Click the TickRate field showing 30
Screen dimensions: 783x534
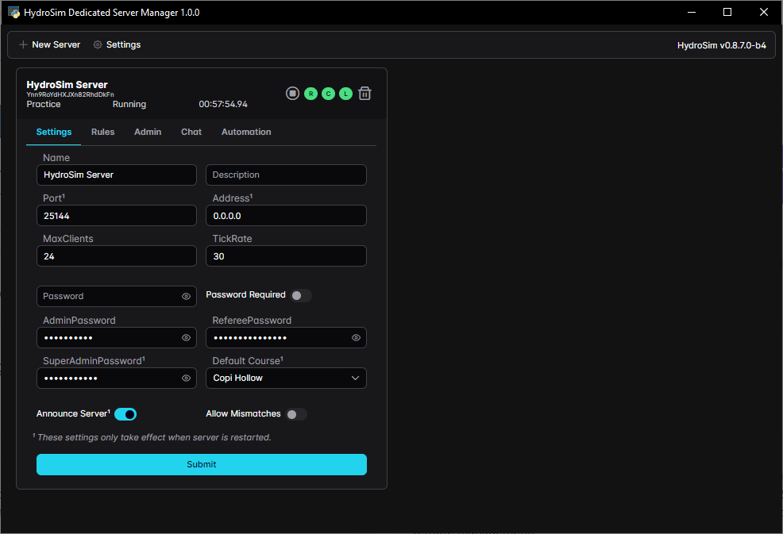pyautogui.click(x=286, y=256)
